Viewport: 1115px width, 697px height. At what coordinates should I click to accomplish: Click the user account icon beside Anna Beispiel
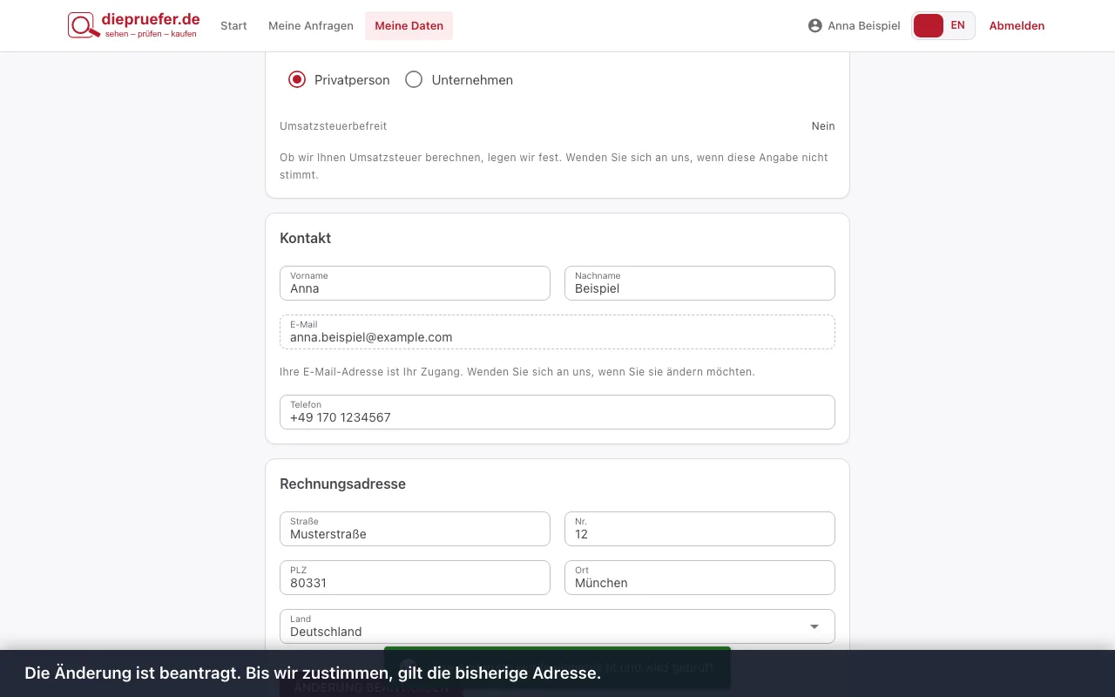(815, 26)
